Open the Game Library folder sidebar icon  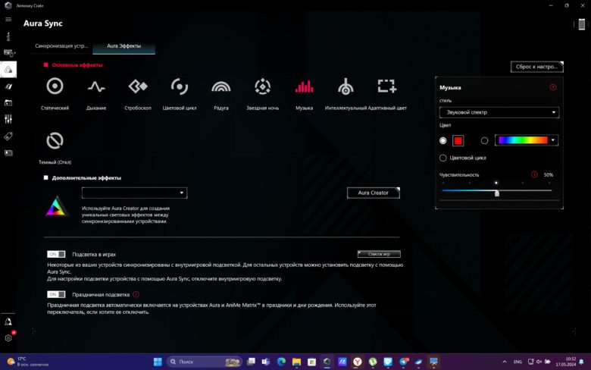click(8, 102)
